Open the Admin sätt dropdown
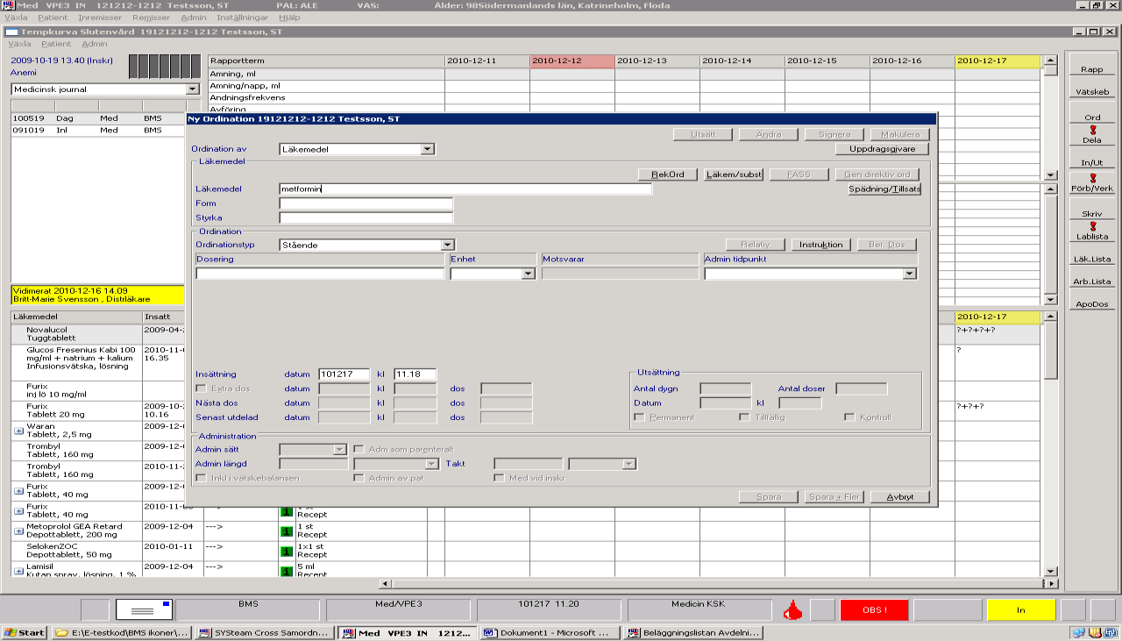 tap(340, 449)
